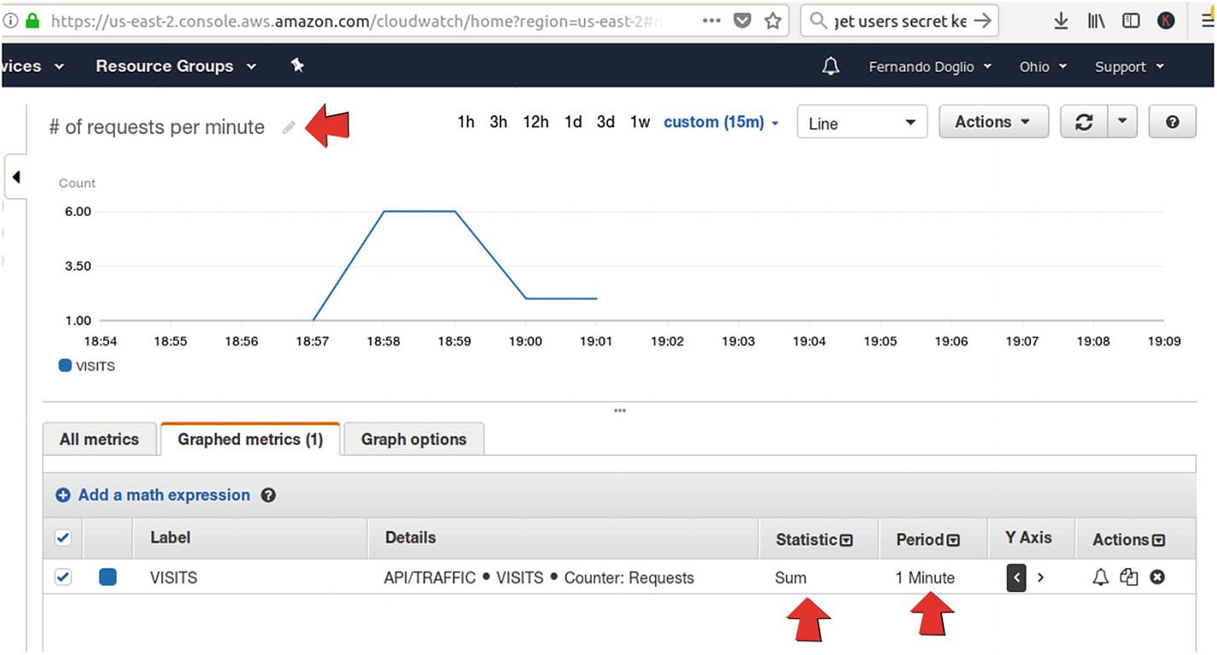Open the custom (15m) time range dropdown
Screen dimensions: 1217x655
[721, 122]
